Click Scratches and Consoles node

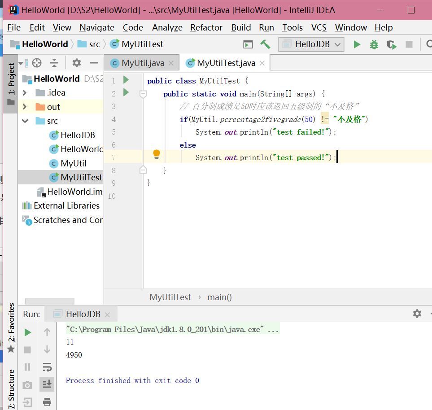tap(62, 220)
